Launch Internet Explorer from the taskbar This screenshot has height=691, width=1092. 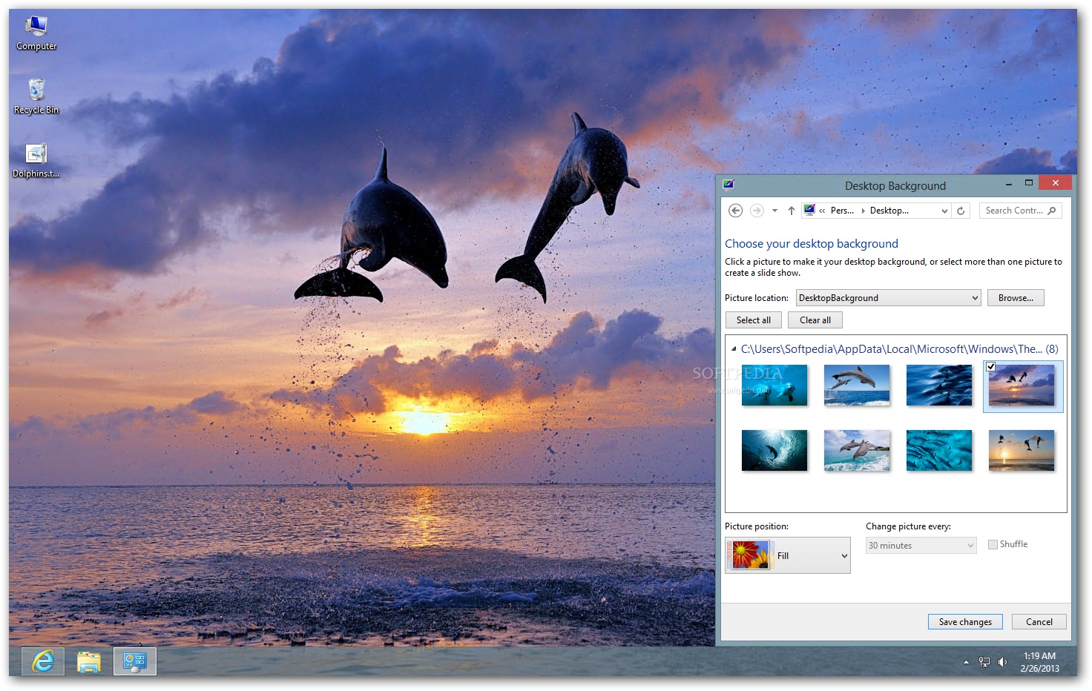[43, 661]
